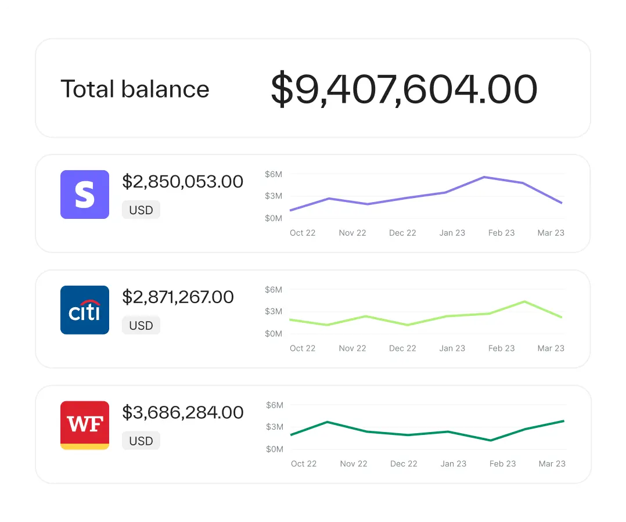Open the USD selector on the Citi account
Screen dimensions: 626x522
tap(141, 325)
